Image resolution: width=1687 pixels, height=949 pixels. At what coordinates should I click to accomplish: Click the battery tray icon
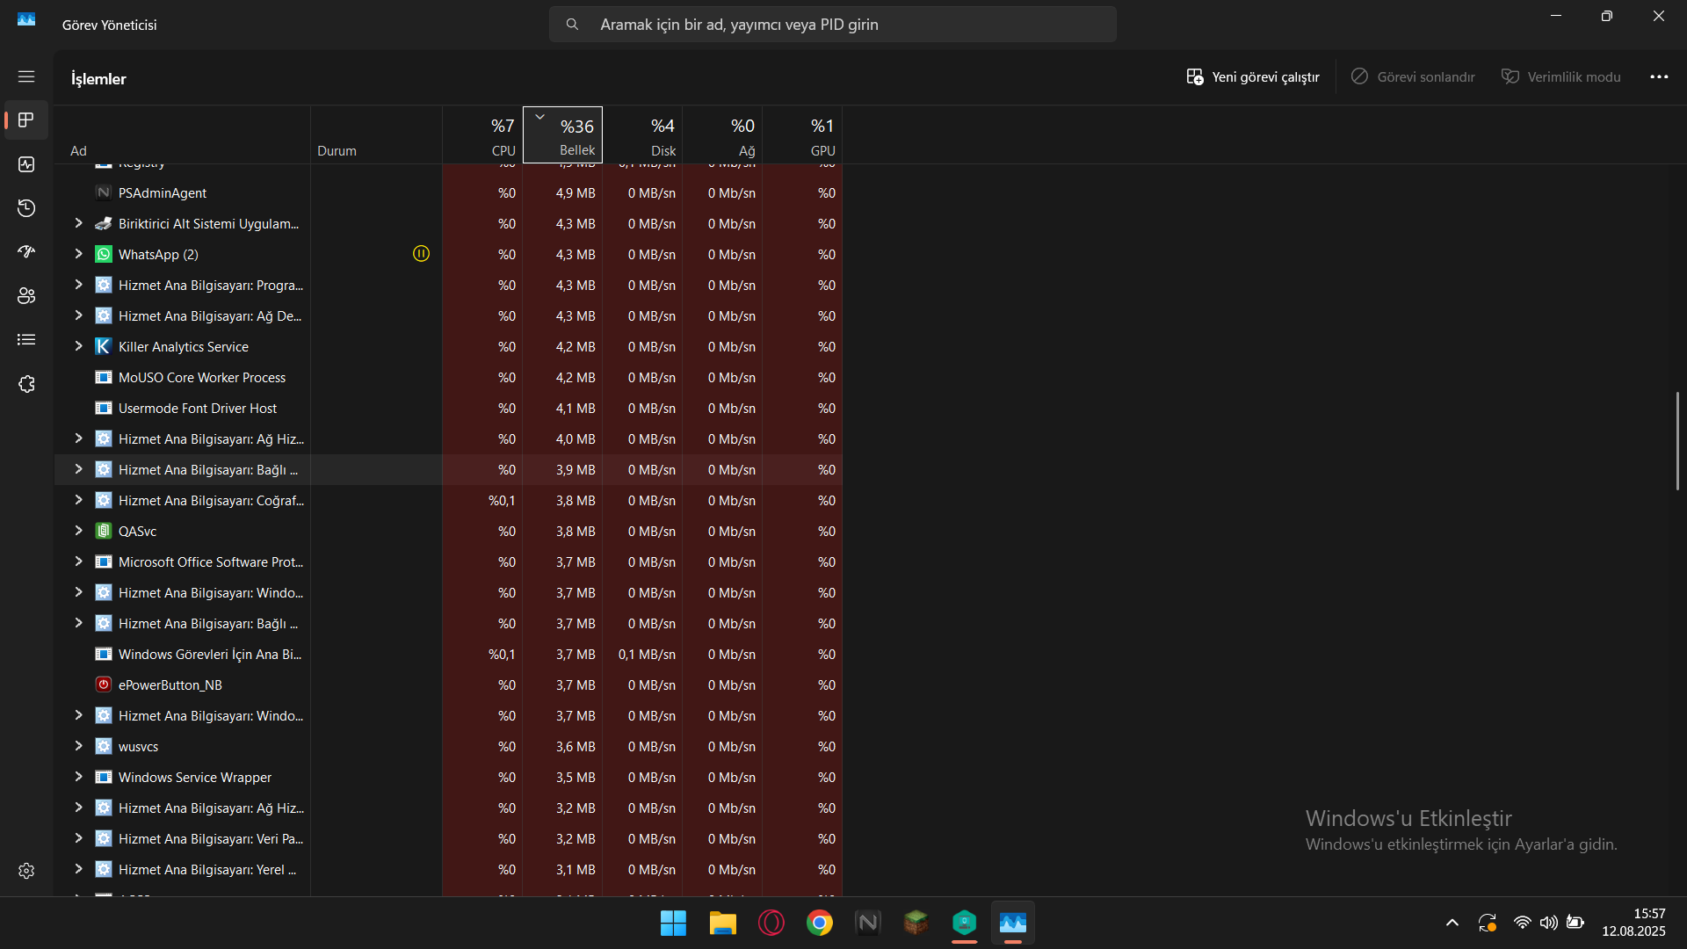coord(1575,923)
